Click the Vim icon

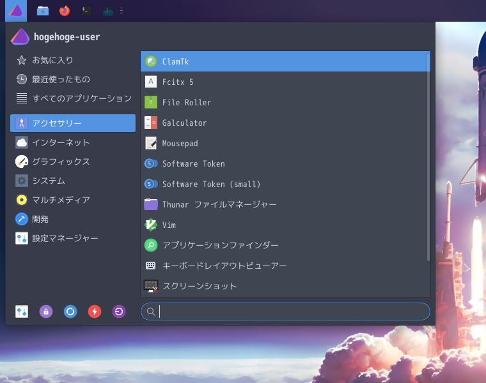(x=151, y=225)
